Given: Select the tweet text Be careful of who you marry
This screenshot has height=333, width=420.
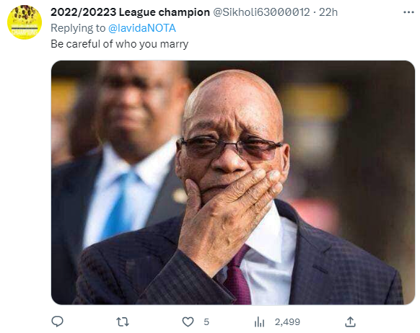Looking at the screenshot, I should click(120, 44).
